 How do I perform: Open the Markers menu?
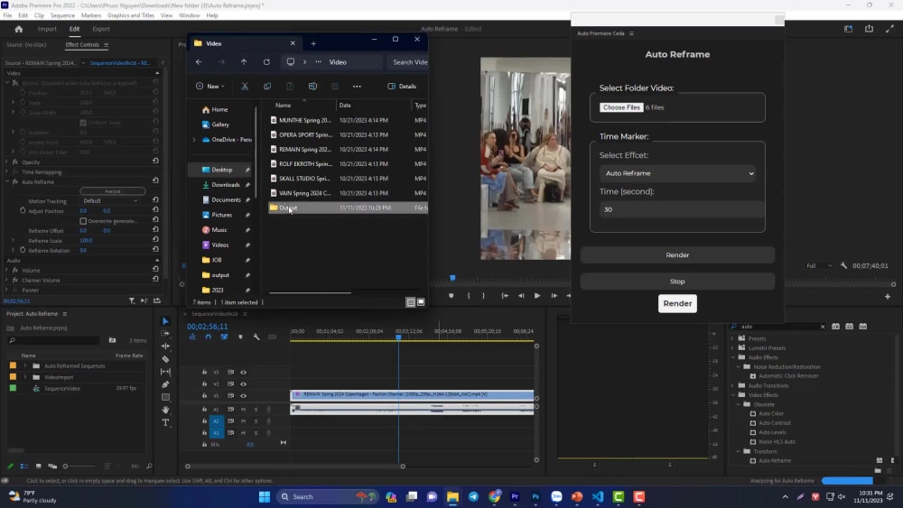click(91, 15)
